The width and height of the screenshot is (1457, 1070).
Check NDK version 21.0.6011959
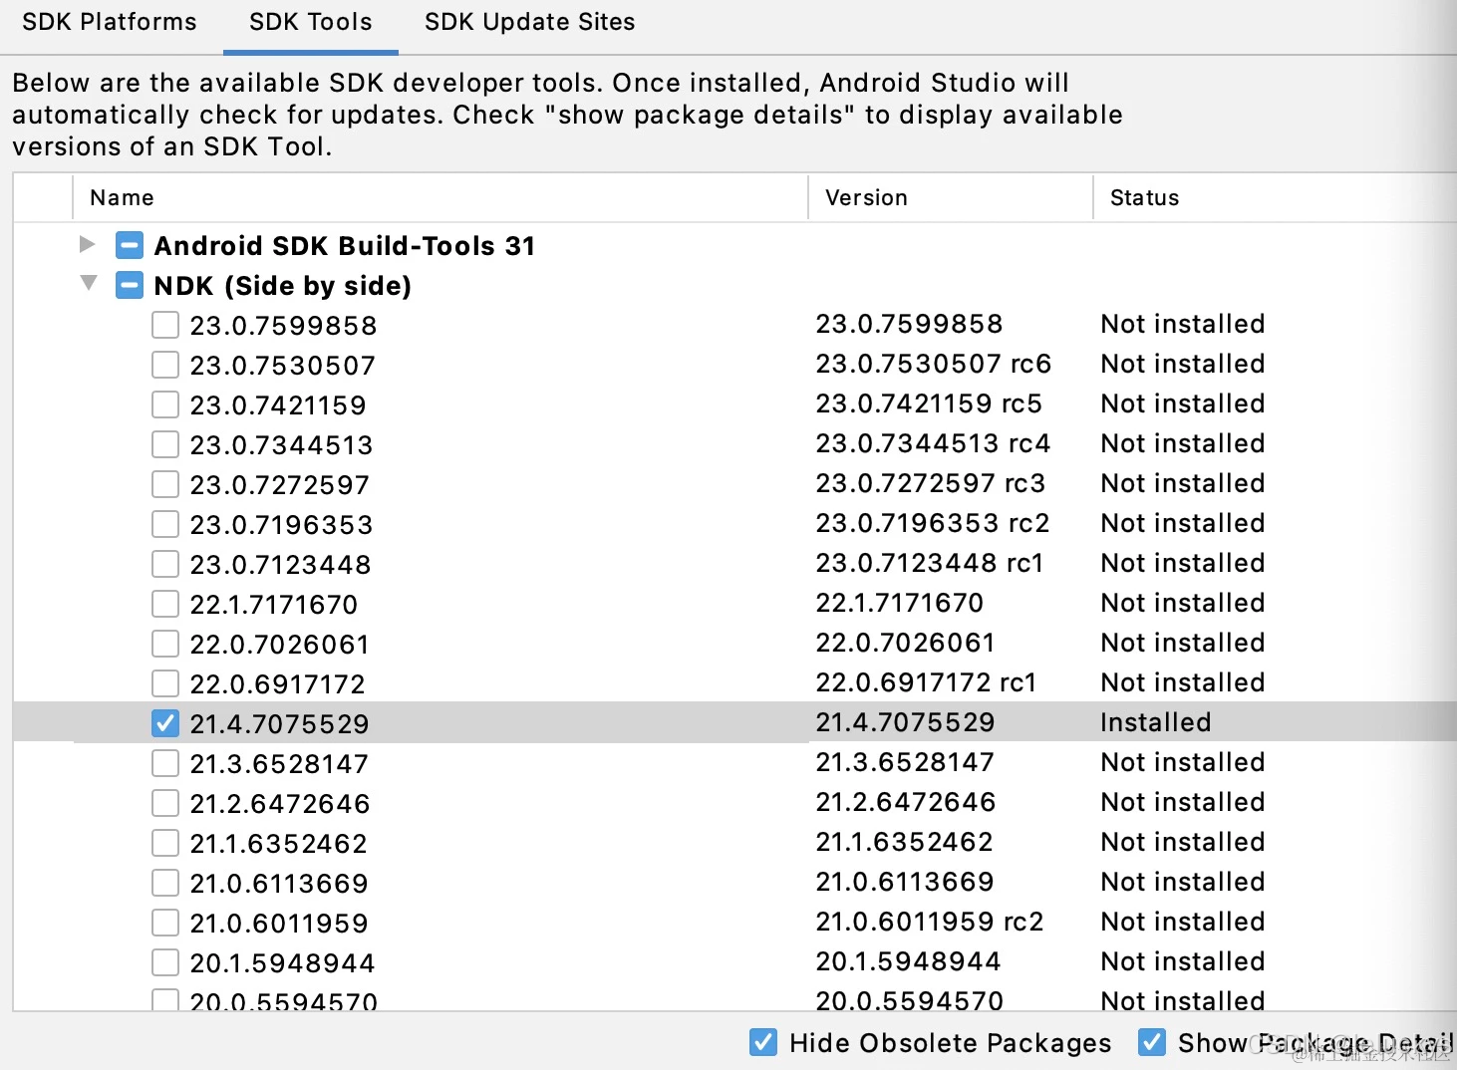pos(165,923)
